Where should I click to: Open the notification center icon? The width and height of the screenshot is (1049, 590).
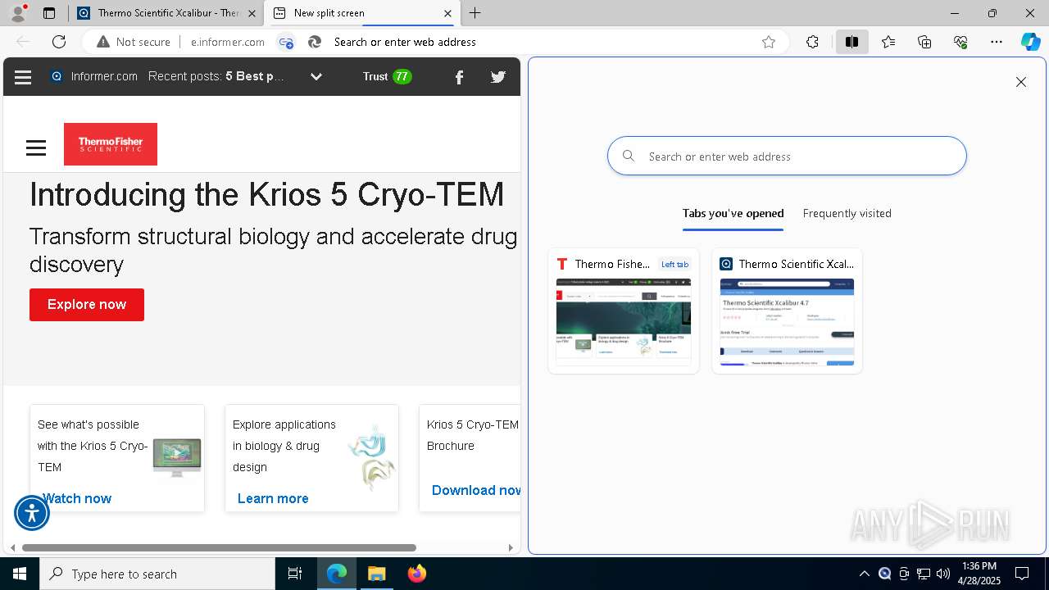[x=1022, y=574]
